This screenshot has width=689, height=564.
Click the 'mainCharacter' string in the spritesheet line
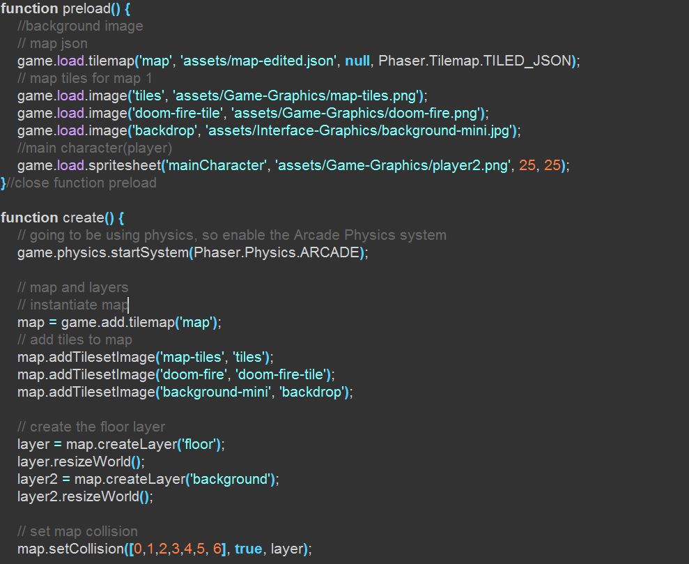pyautogui.click(x=216, y=165)
